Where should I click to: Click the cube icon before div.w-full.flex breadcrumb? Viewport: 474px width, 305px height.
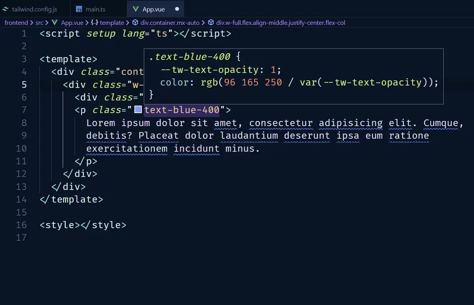pyautogui.click(x=210, y=22)
